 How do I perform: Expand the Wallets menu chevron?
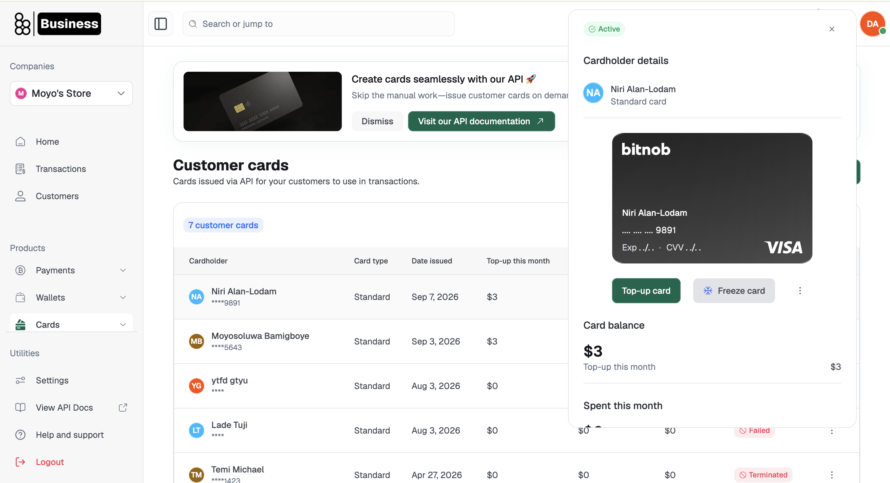[123, 298]
